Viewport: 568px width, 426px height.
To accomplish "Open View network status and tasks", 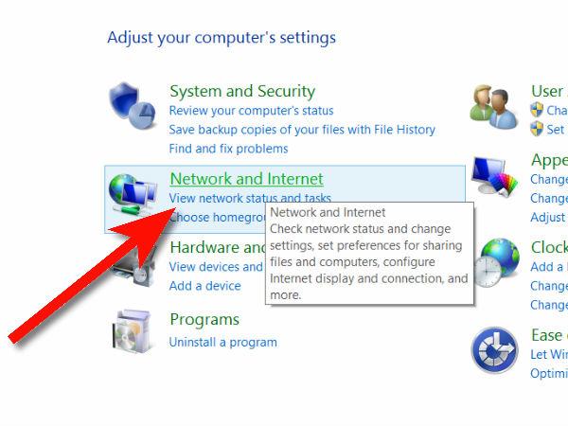I will pos(250,198).
